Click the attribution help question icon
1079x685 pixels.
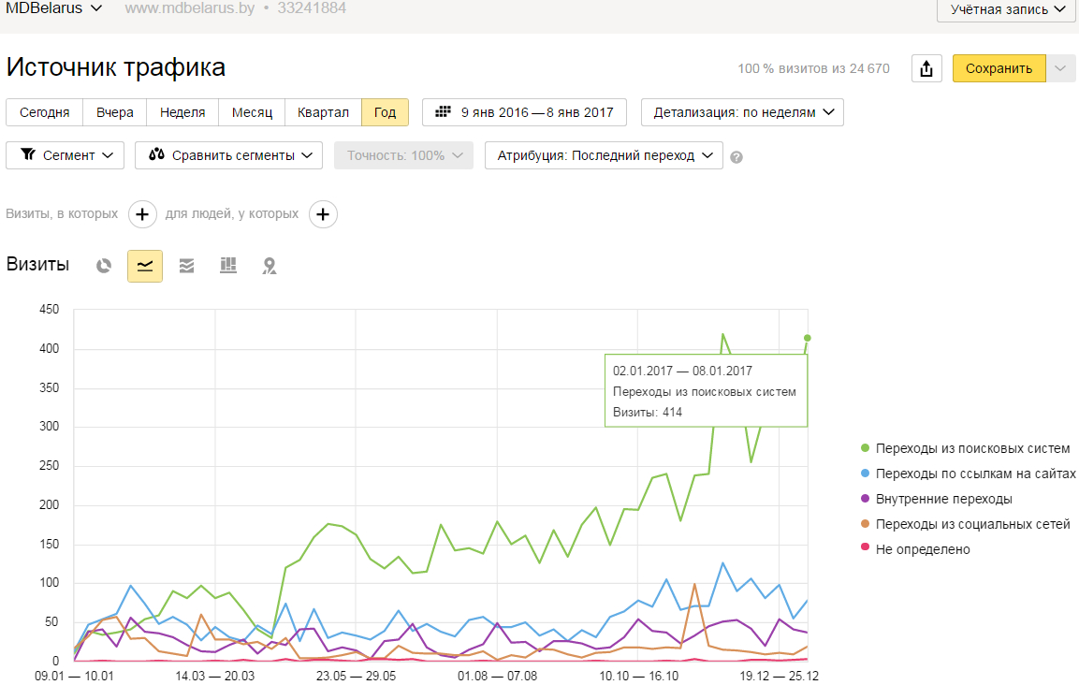coord(736,157)
